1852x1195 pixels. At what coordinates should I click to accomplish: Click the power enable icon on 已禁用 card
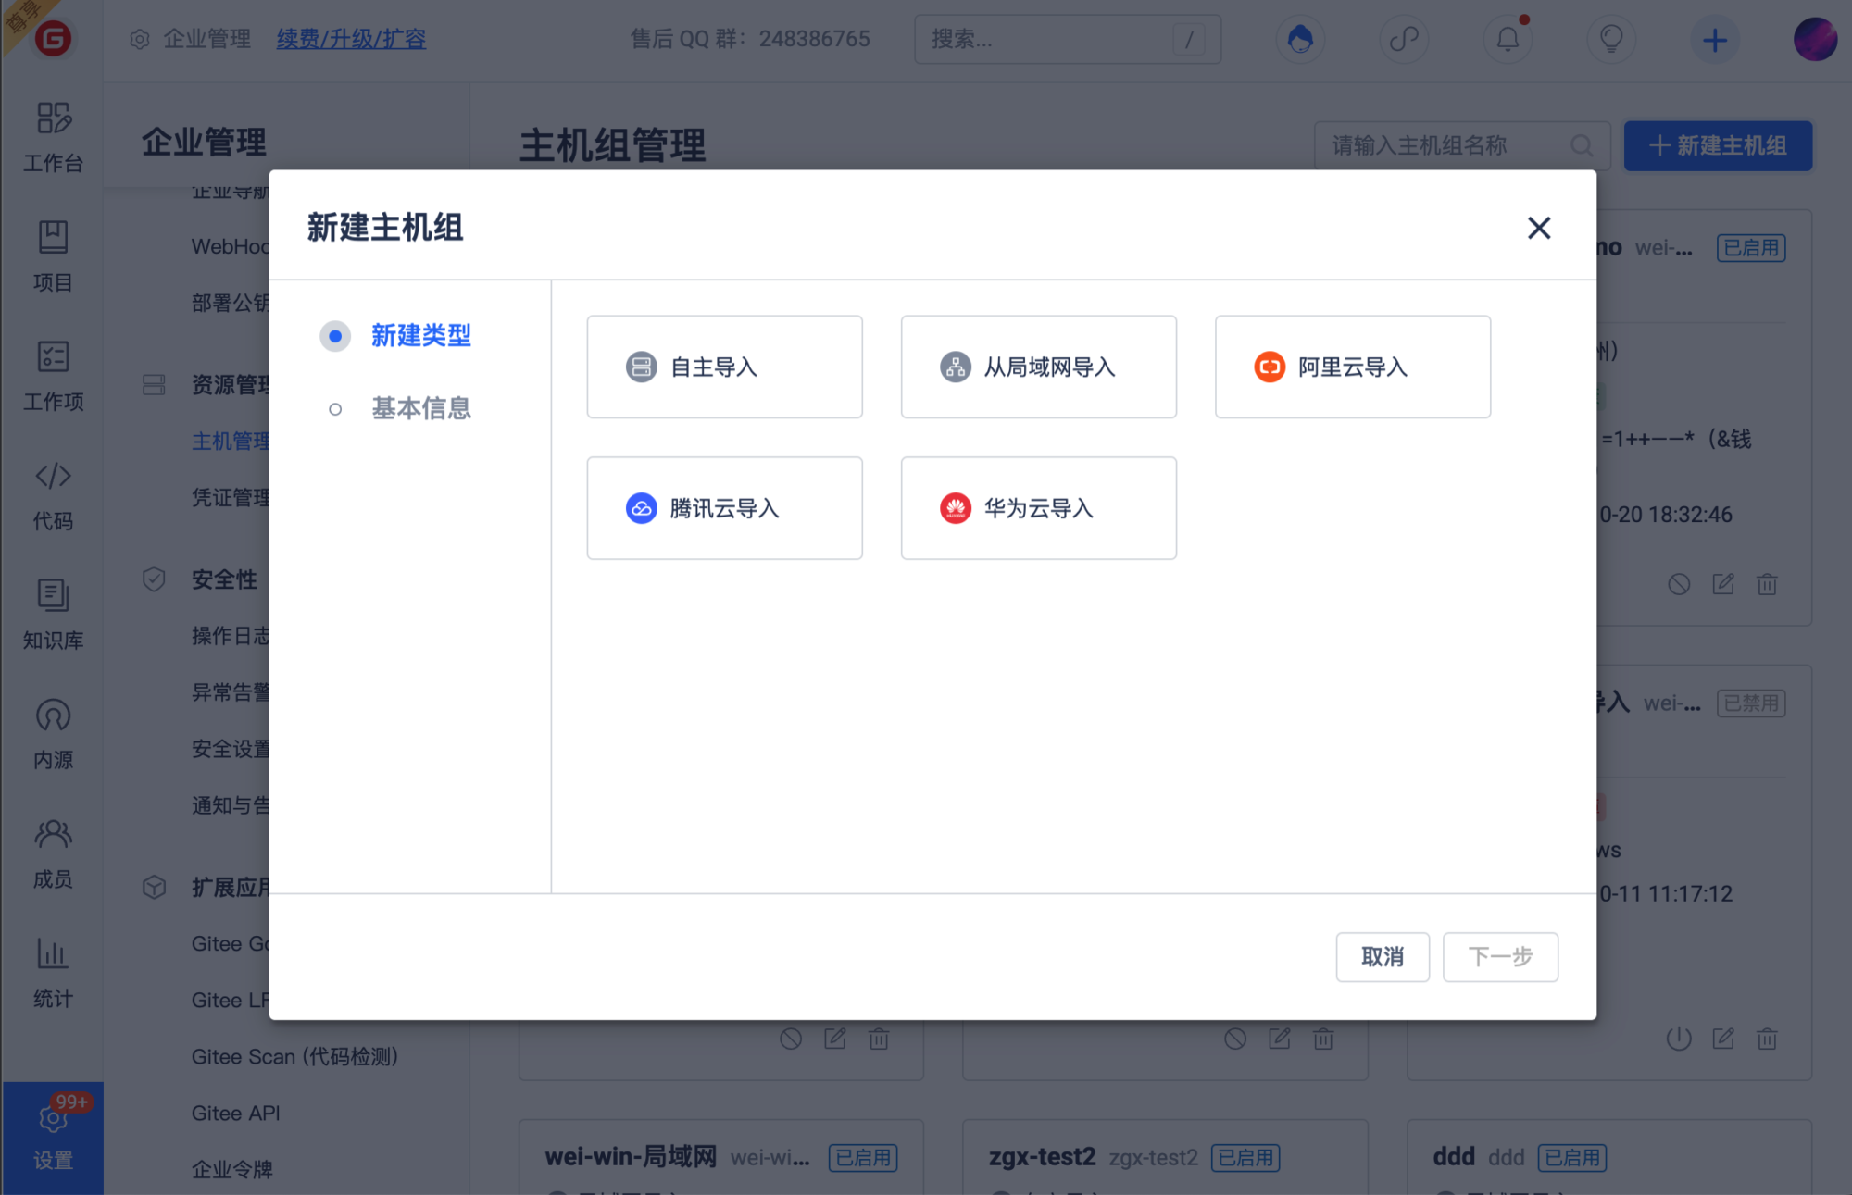1679,1039
